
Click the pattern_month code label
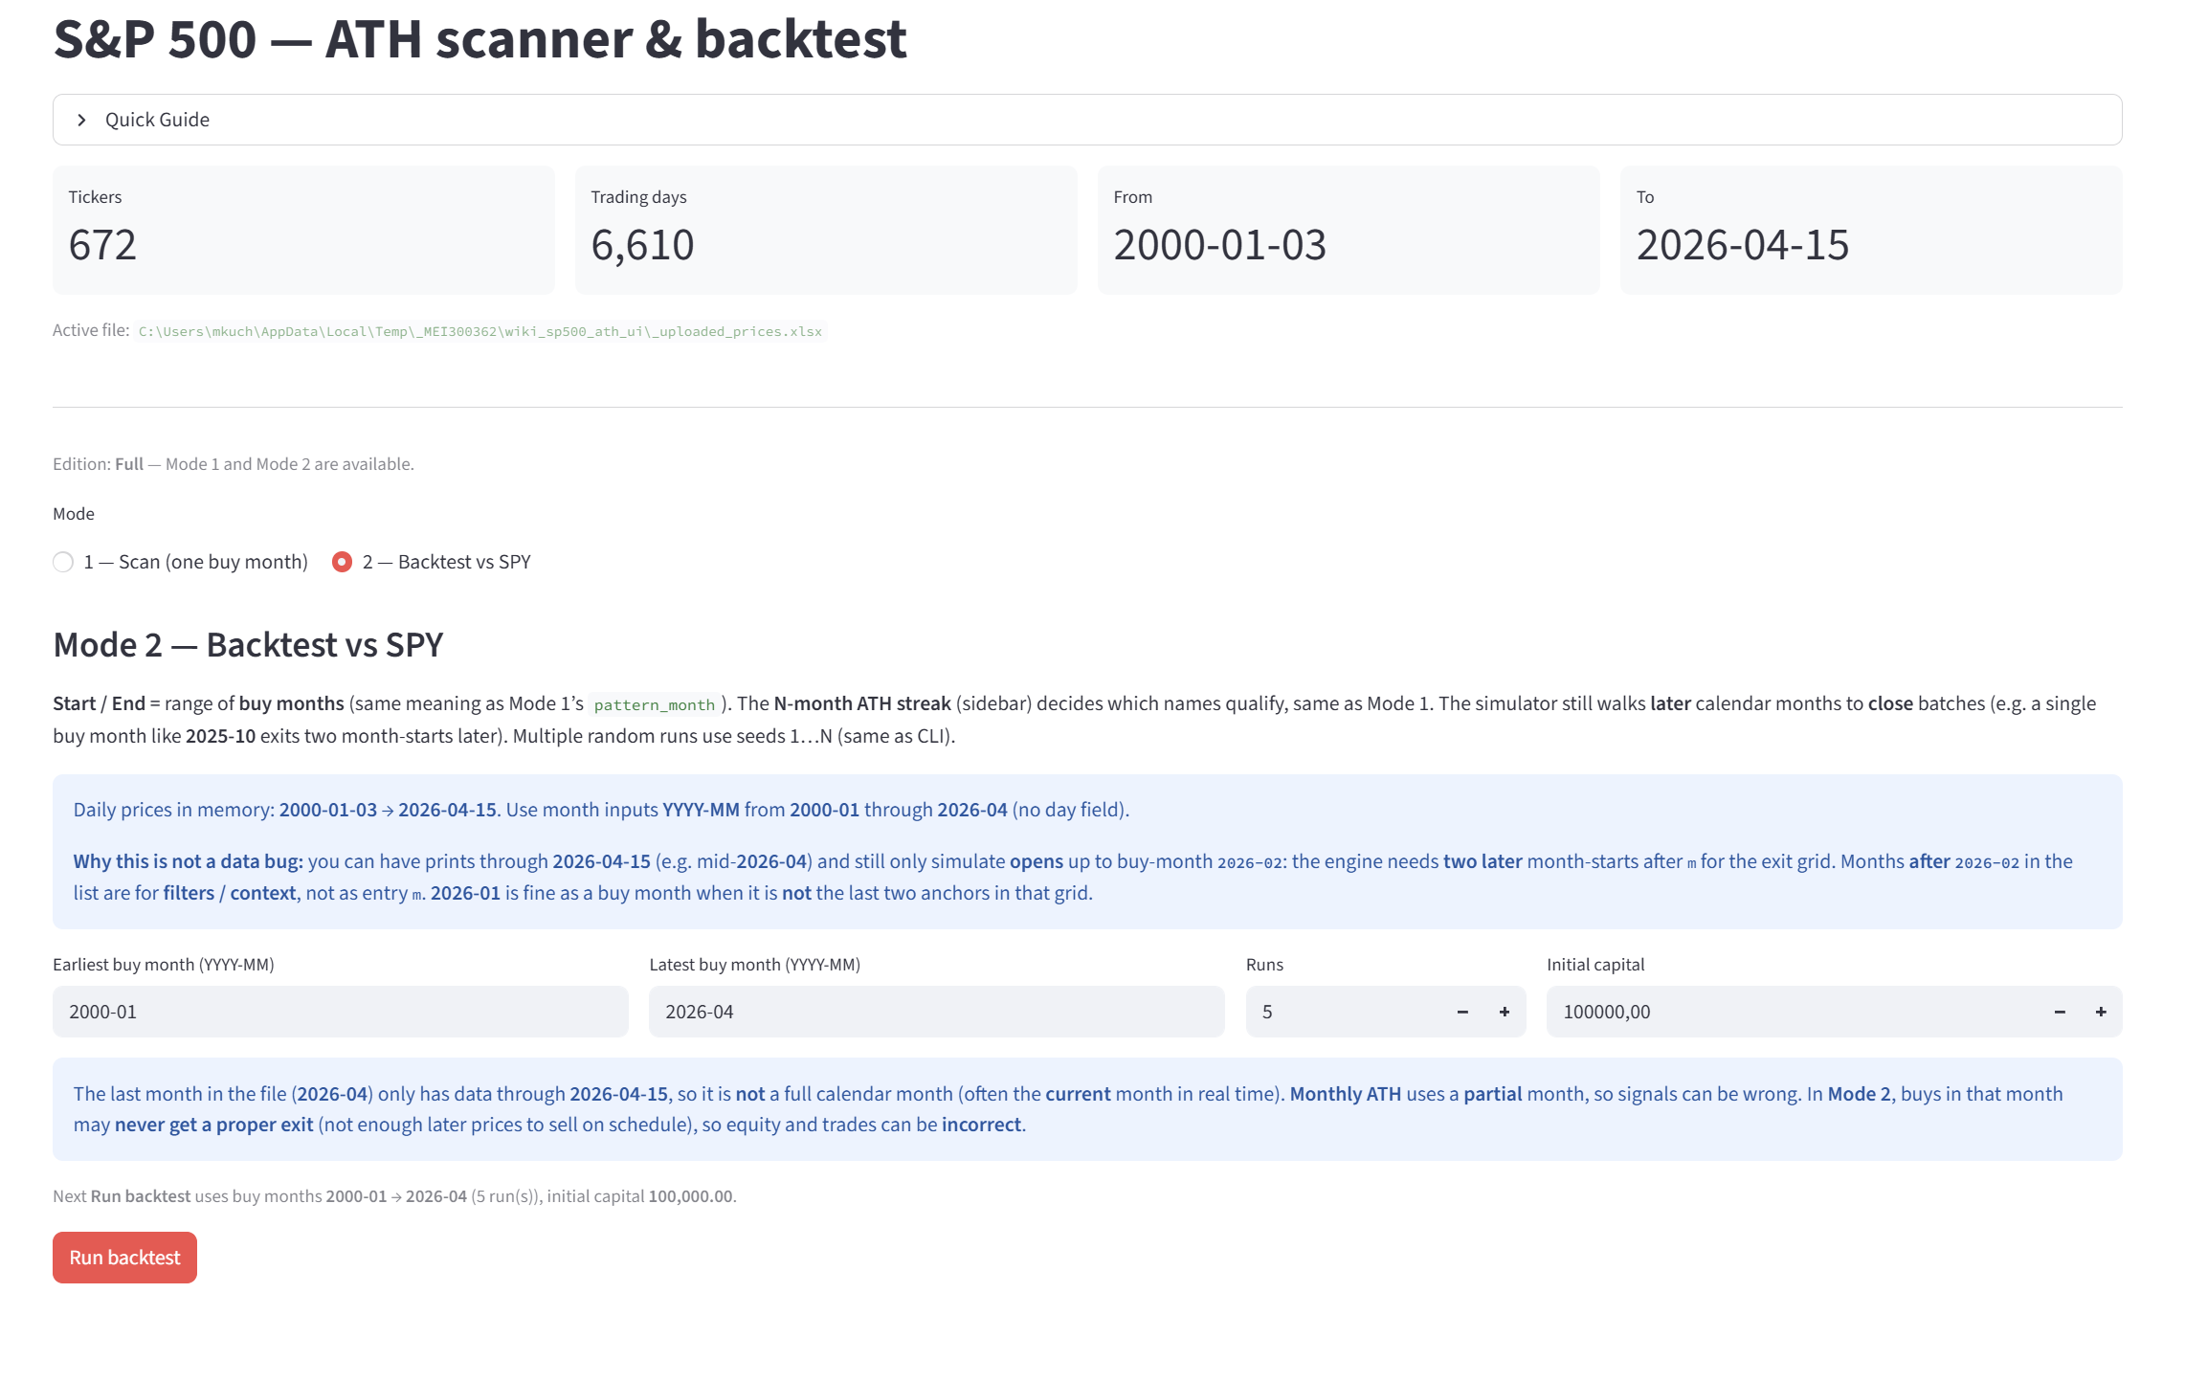click(654, 705)
